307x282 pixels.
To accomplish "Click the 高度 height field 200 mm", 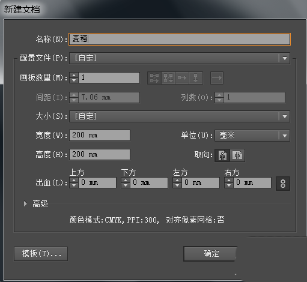I will point(100,154).
